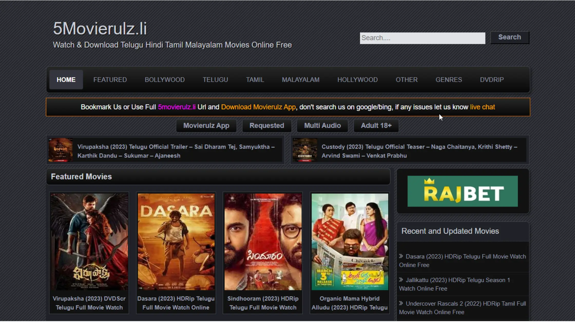Open Dasara (2023) HDRip title under poster
The width and height of the screenshot is (575, 323).
point(176,303)
